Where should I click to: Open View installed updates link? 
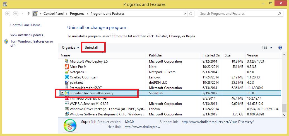tap(27, 35)
